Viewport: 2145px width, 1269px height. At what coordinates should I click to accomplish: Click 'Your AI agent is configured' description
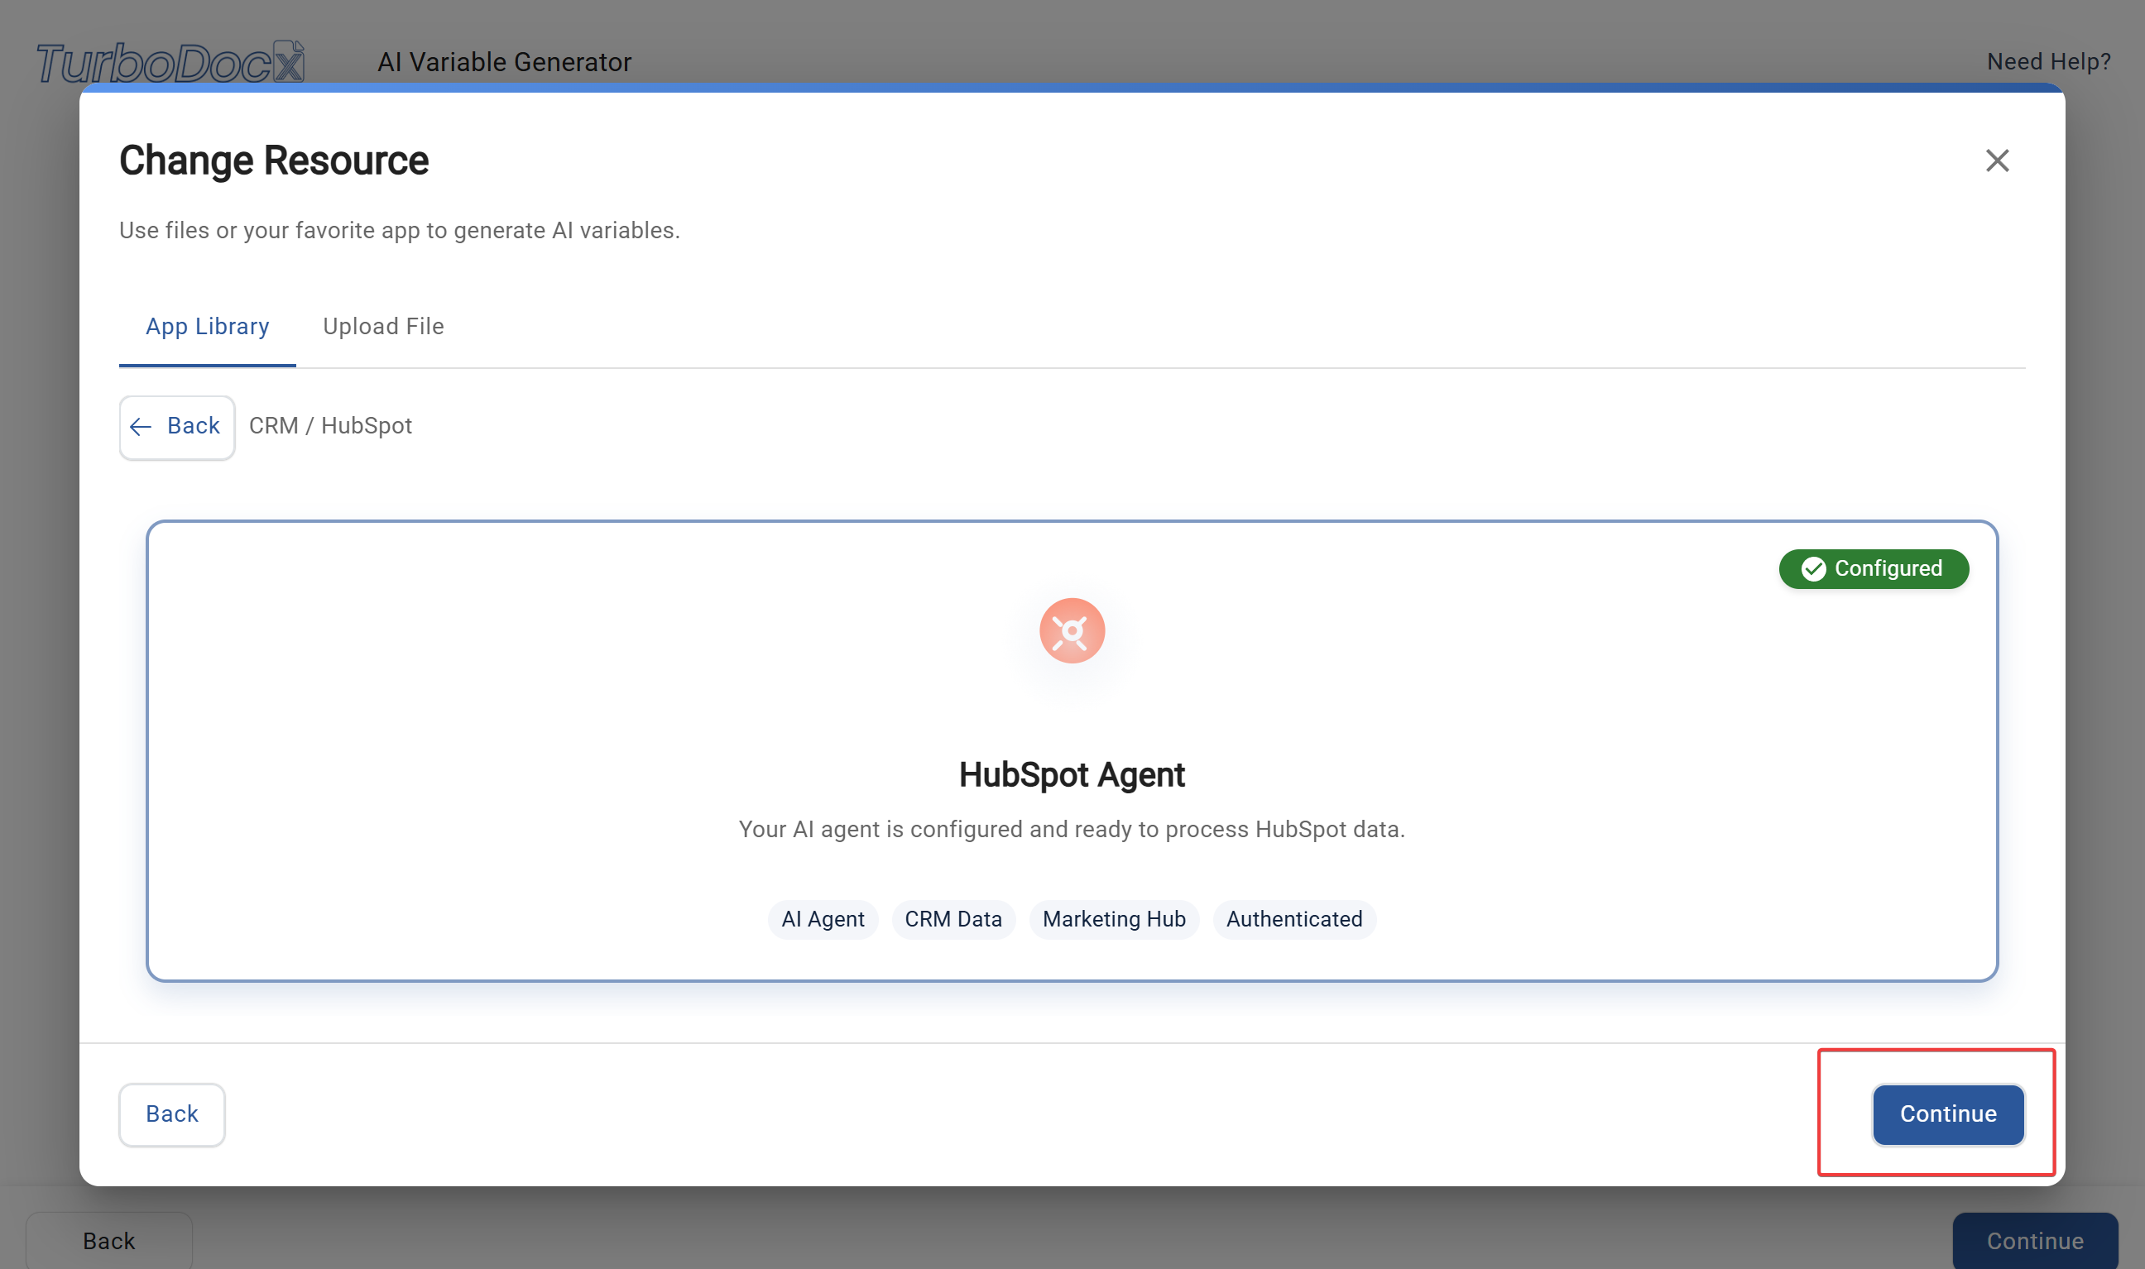[x=1072, y=830]
